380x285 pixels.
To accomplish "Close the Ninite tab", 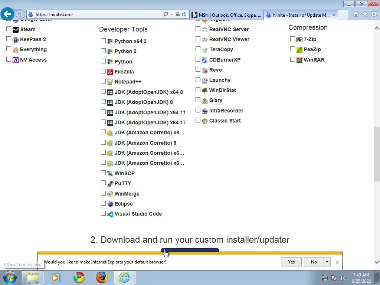I will click(x=334, y=15).
